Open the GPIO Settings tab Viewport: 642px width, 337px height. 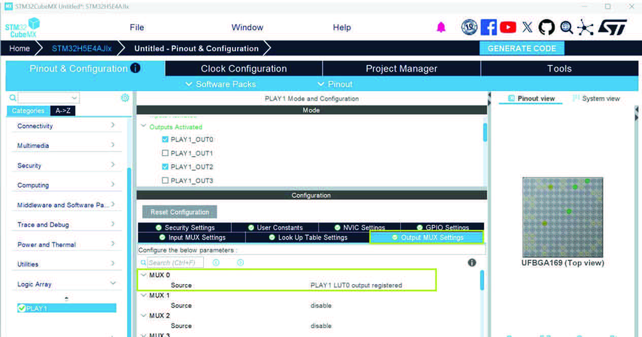(443, 227)
